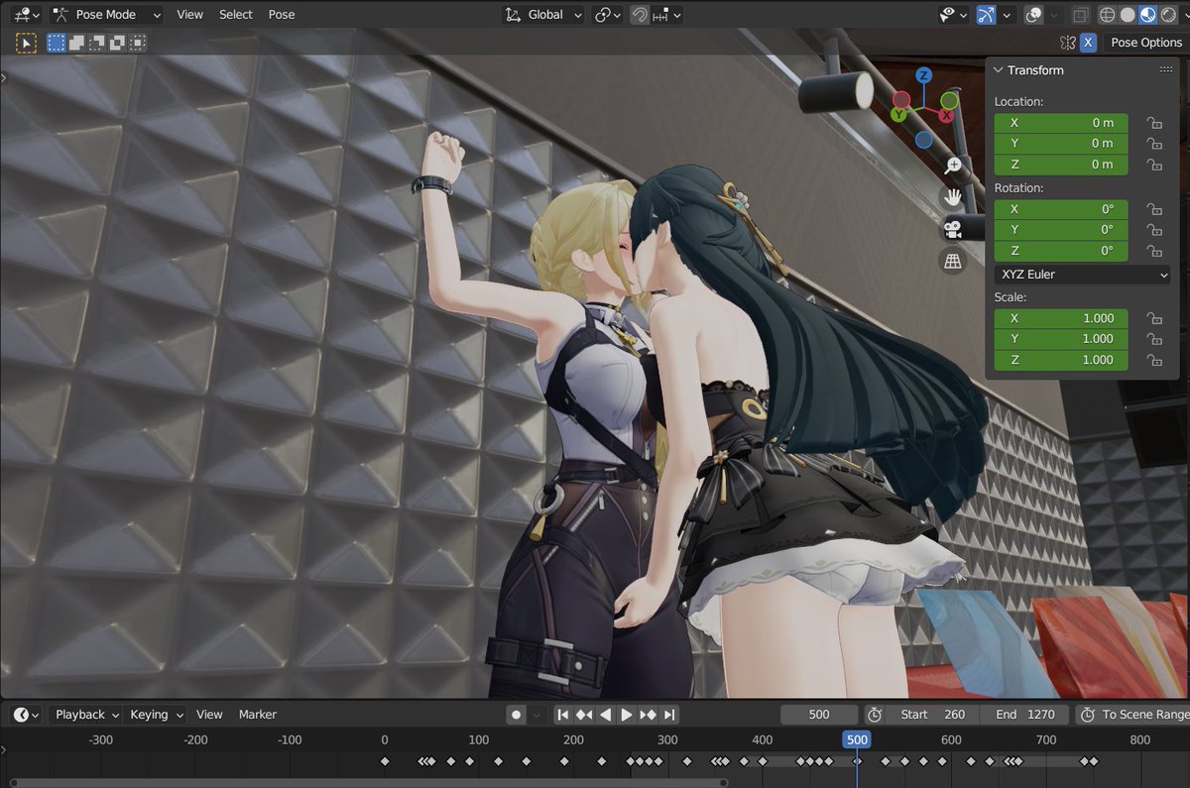Click the X axis on navigation gizmo

click(947, 116)
